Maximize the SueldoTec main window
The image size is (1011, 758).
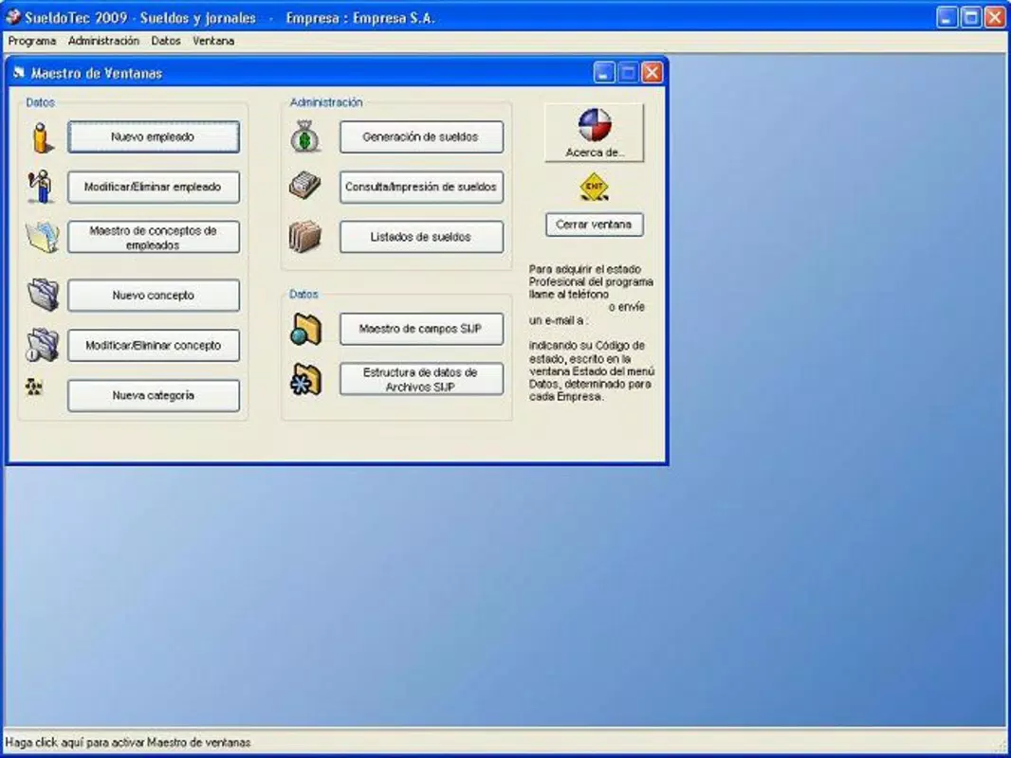pyautogui.click(x=971, y=17)
